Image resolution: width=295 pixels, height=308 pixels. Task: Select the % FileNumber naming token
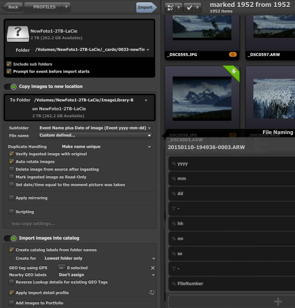click(232, 283)
